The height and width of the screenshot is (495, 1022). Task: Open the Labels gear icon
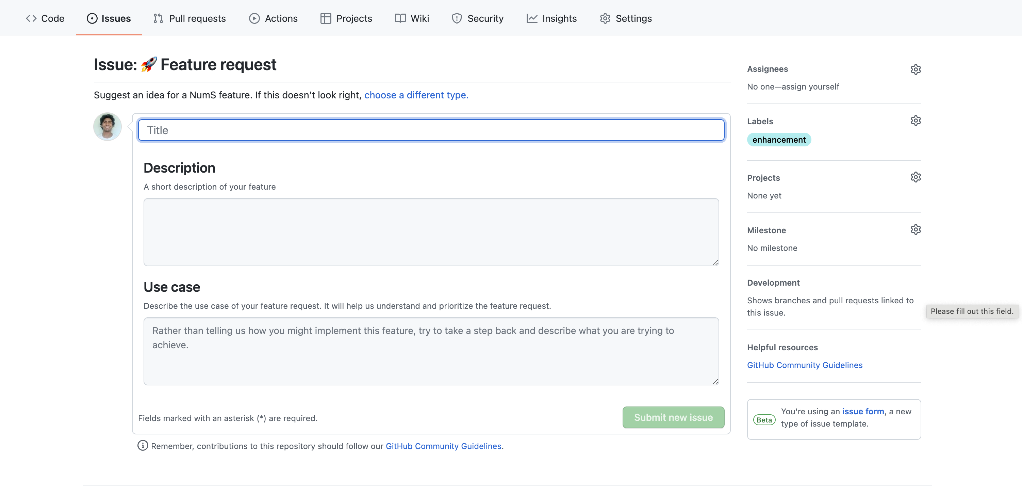pos(915,121)
